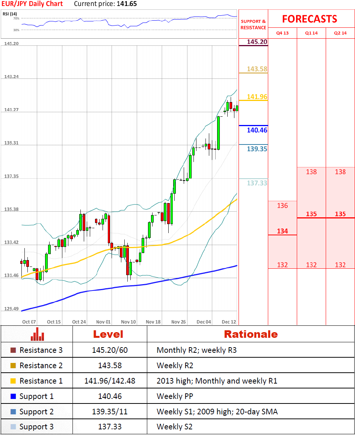The width and height of the screenshot is (355, 435).
Task: Click the Rationale column header
Action: 251,334
